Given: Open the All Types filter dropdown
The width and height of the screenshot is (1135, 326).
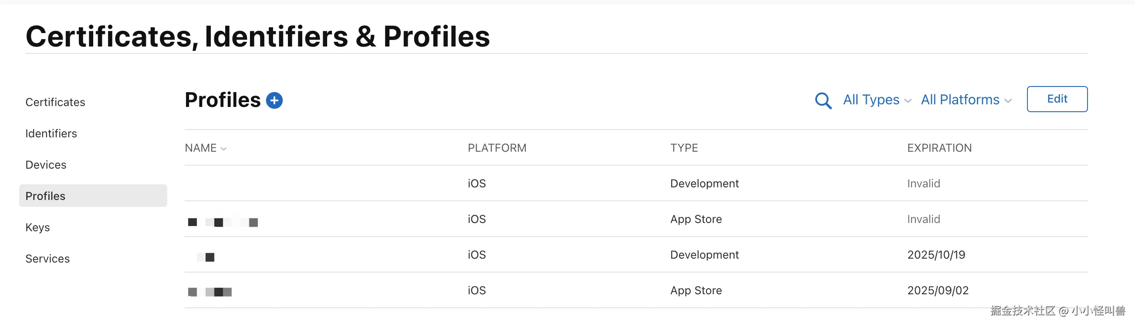Looking at the screenshot, I should pyautogui.click(x=876, y=100).
